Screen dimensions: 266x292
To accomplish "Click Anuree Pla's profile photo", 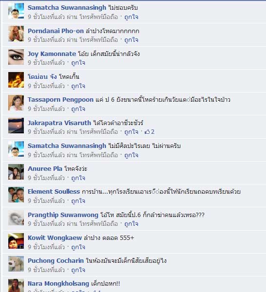I will point(16,172).
